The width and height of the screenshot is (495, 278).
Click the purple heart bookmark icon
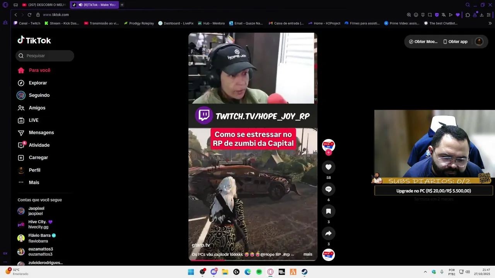tap(457, 15)
